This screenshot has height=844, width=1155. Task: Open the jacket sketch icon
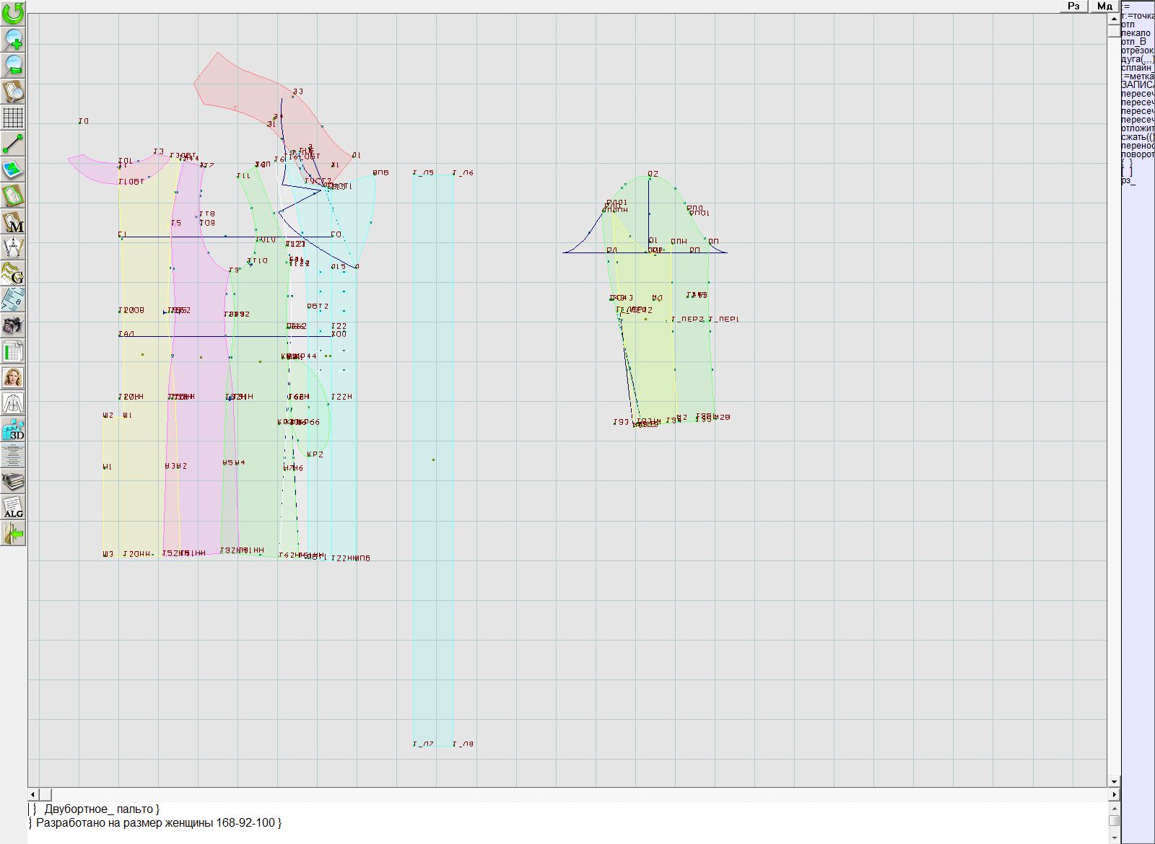pos(13,403)
